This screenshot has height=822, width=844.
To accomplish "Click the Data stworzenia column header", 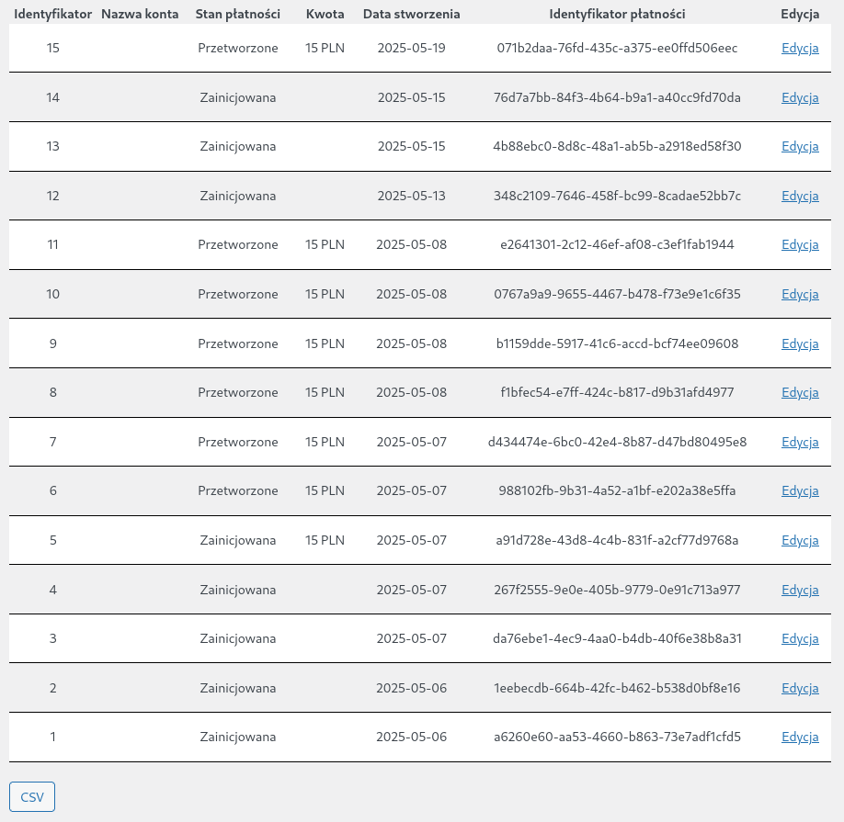I will 411,15.
